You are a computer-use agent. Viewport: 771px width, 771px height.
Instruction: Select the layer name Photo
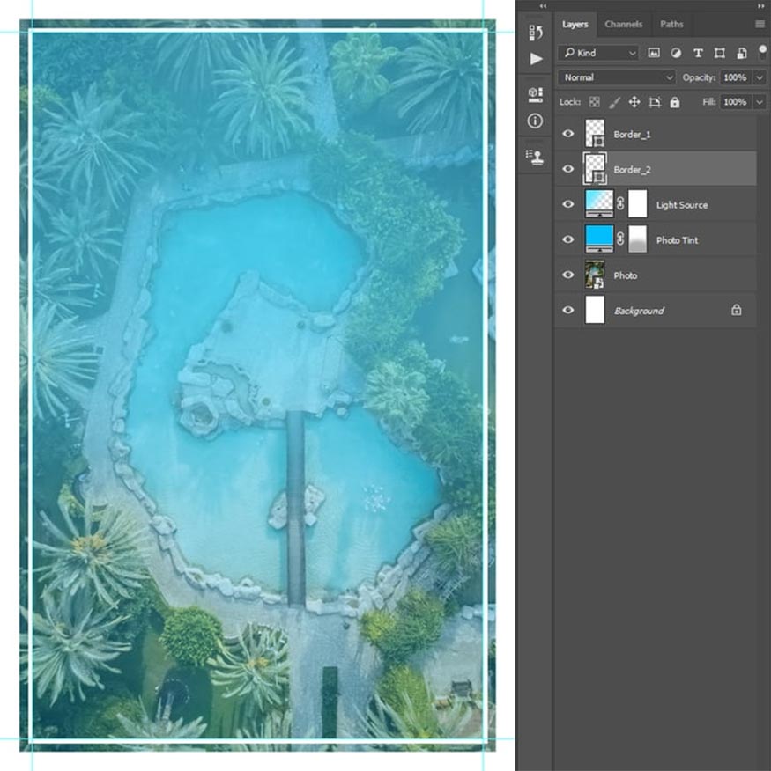pos(626,275)
